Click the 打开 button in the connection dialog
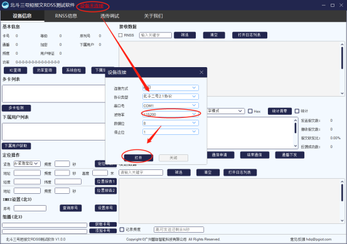Screen dimensions: 347x244 [x=138, y=157]
